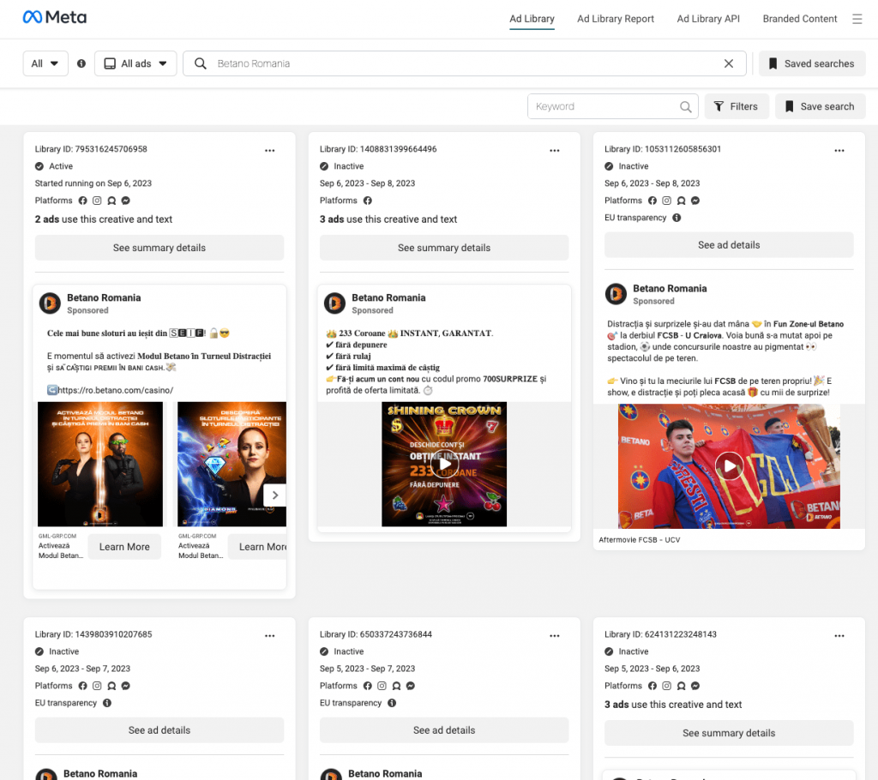Open three-dot menu for ad 1408831399664496

coord(555,151)
